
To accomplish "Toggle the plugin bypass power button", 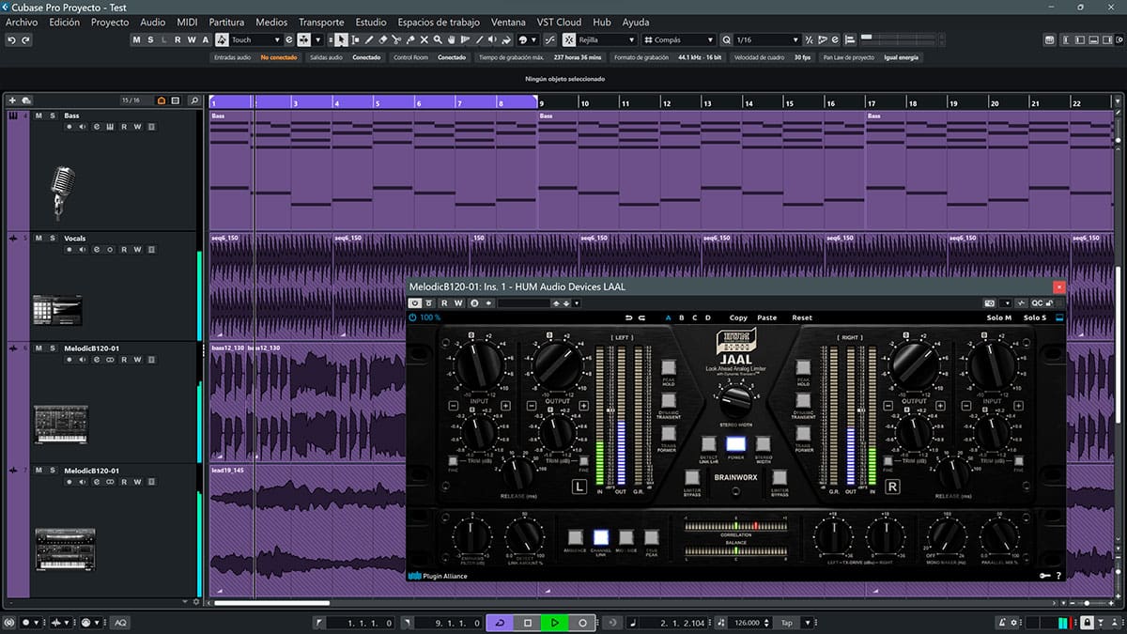I will [415, 303].
